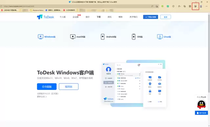Image resolution: width=210 pixels, height=127 pixels.
Task: Select the Linux版 platform icon
Action: point(160,36)
